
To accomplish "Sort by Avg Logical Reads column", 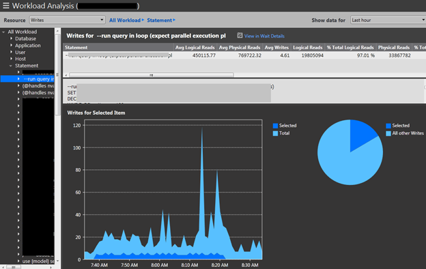I will [x=195, y=47].
